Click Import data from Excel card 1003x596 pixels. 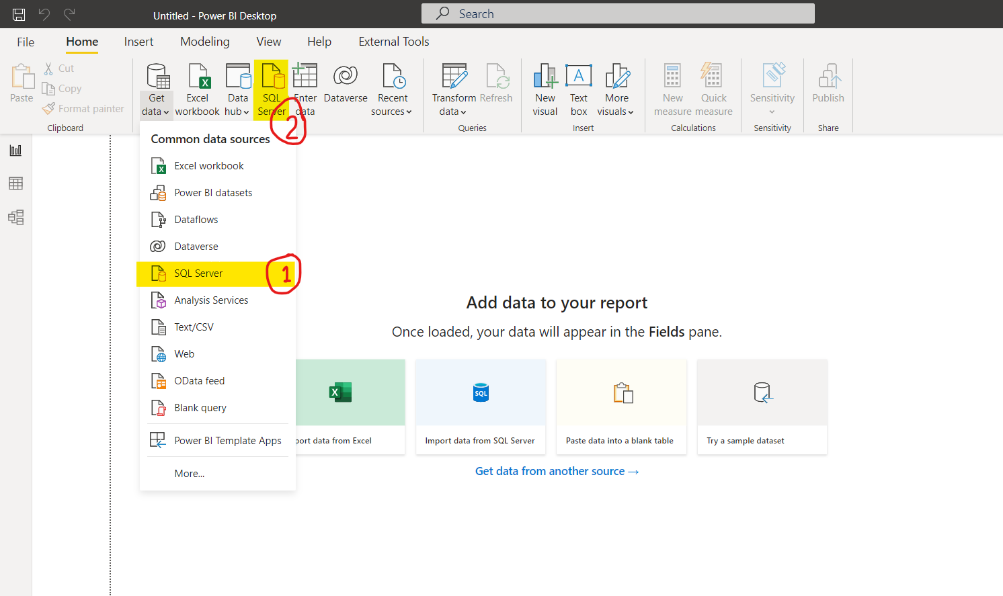(350, 407)
